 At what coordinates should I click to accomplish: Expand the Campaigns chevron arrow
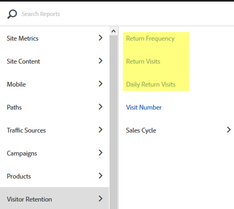pyautogui.click(x=100, y=153)
